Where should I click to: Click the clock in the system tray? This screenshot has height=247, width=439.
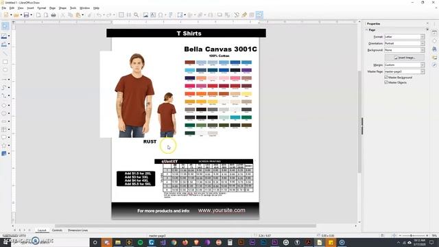click(x=419, y=242)
